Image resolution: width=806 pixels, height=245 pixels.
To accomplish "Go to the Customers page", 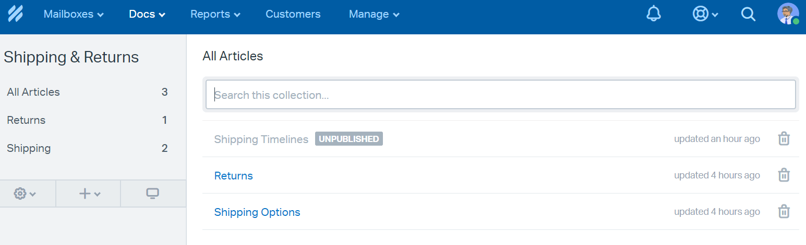I will point(293,14).
